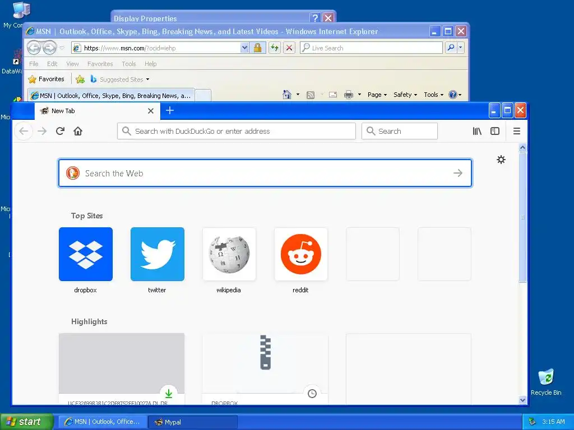Viewport: 574px width, 430px height.
Task: Open IE command bar Tools dropdown
Action: 433,95
